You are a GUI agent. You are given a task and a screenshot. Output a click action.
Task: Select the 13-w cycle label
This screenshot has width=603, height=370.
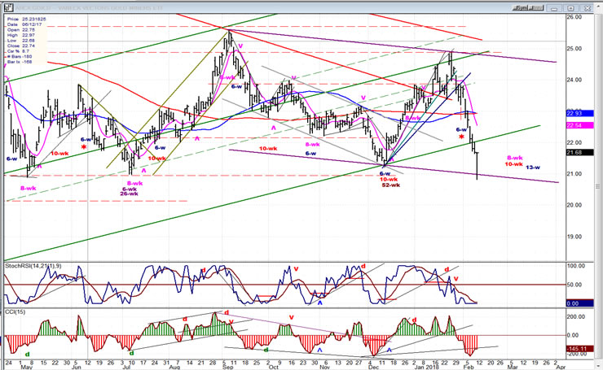pos(533,167)
